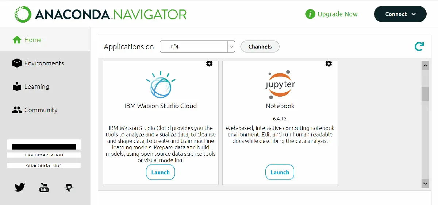Launch IBM Watson Studio Cloud
The width and height of the screenshot is (438, 205).
(x=160, y=173)
